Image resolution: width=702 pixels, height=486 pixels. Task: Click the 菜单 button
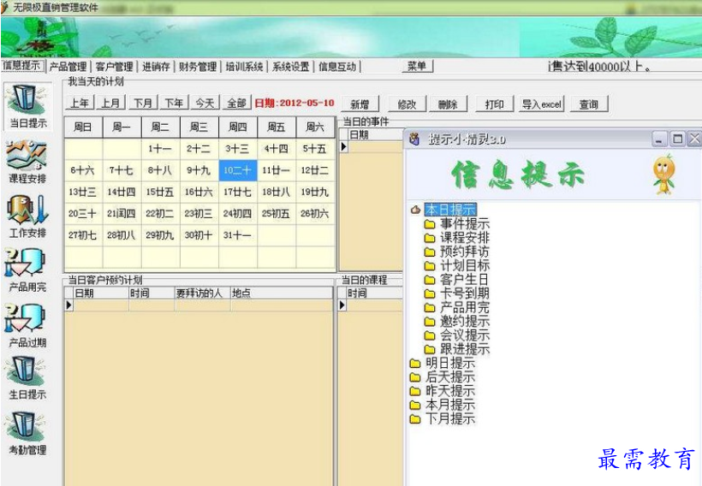[x=417, y=66]
